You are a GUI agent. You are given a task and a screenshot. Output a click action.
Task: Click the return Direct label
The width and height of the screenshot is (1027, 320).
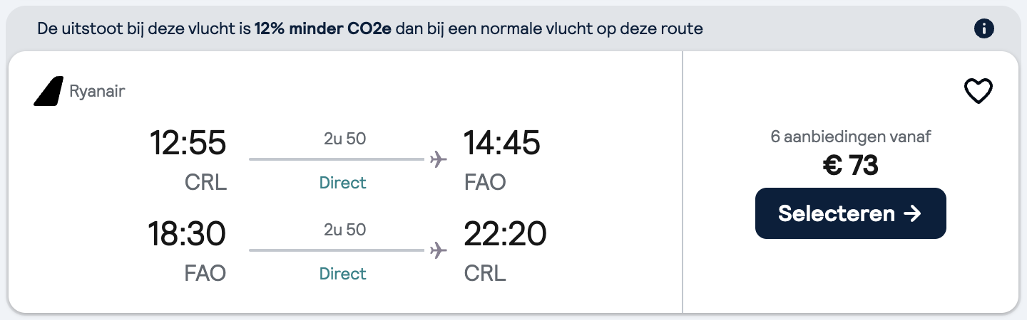(x=343, y=274)
